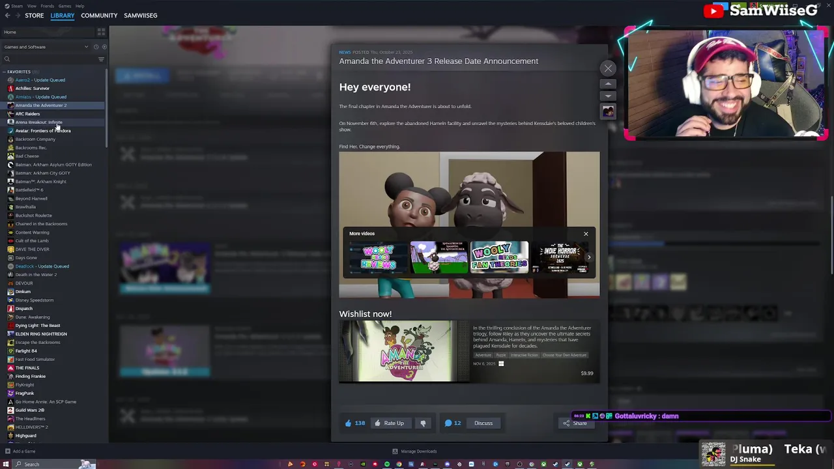Open the Amanda the Adventurer 3 wishlist capsule image
834x469 pixels.
click(404, 351)
